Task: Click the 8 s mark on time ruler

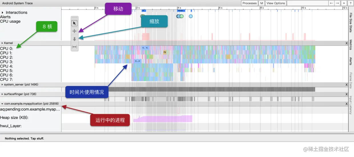Action: (262, 8)
